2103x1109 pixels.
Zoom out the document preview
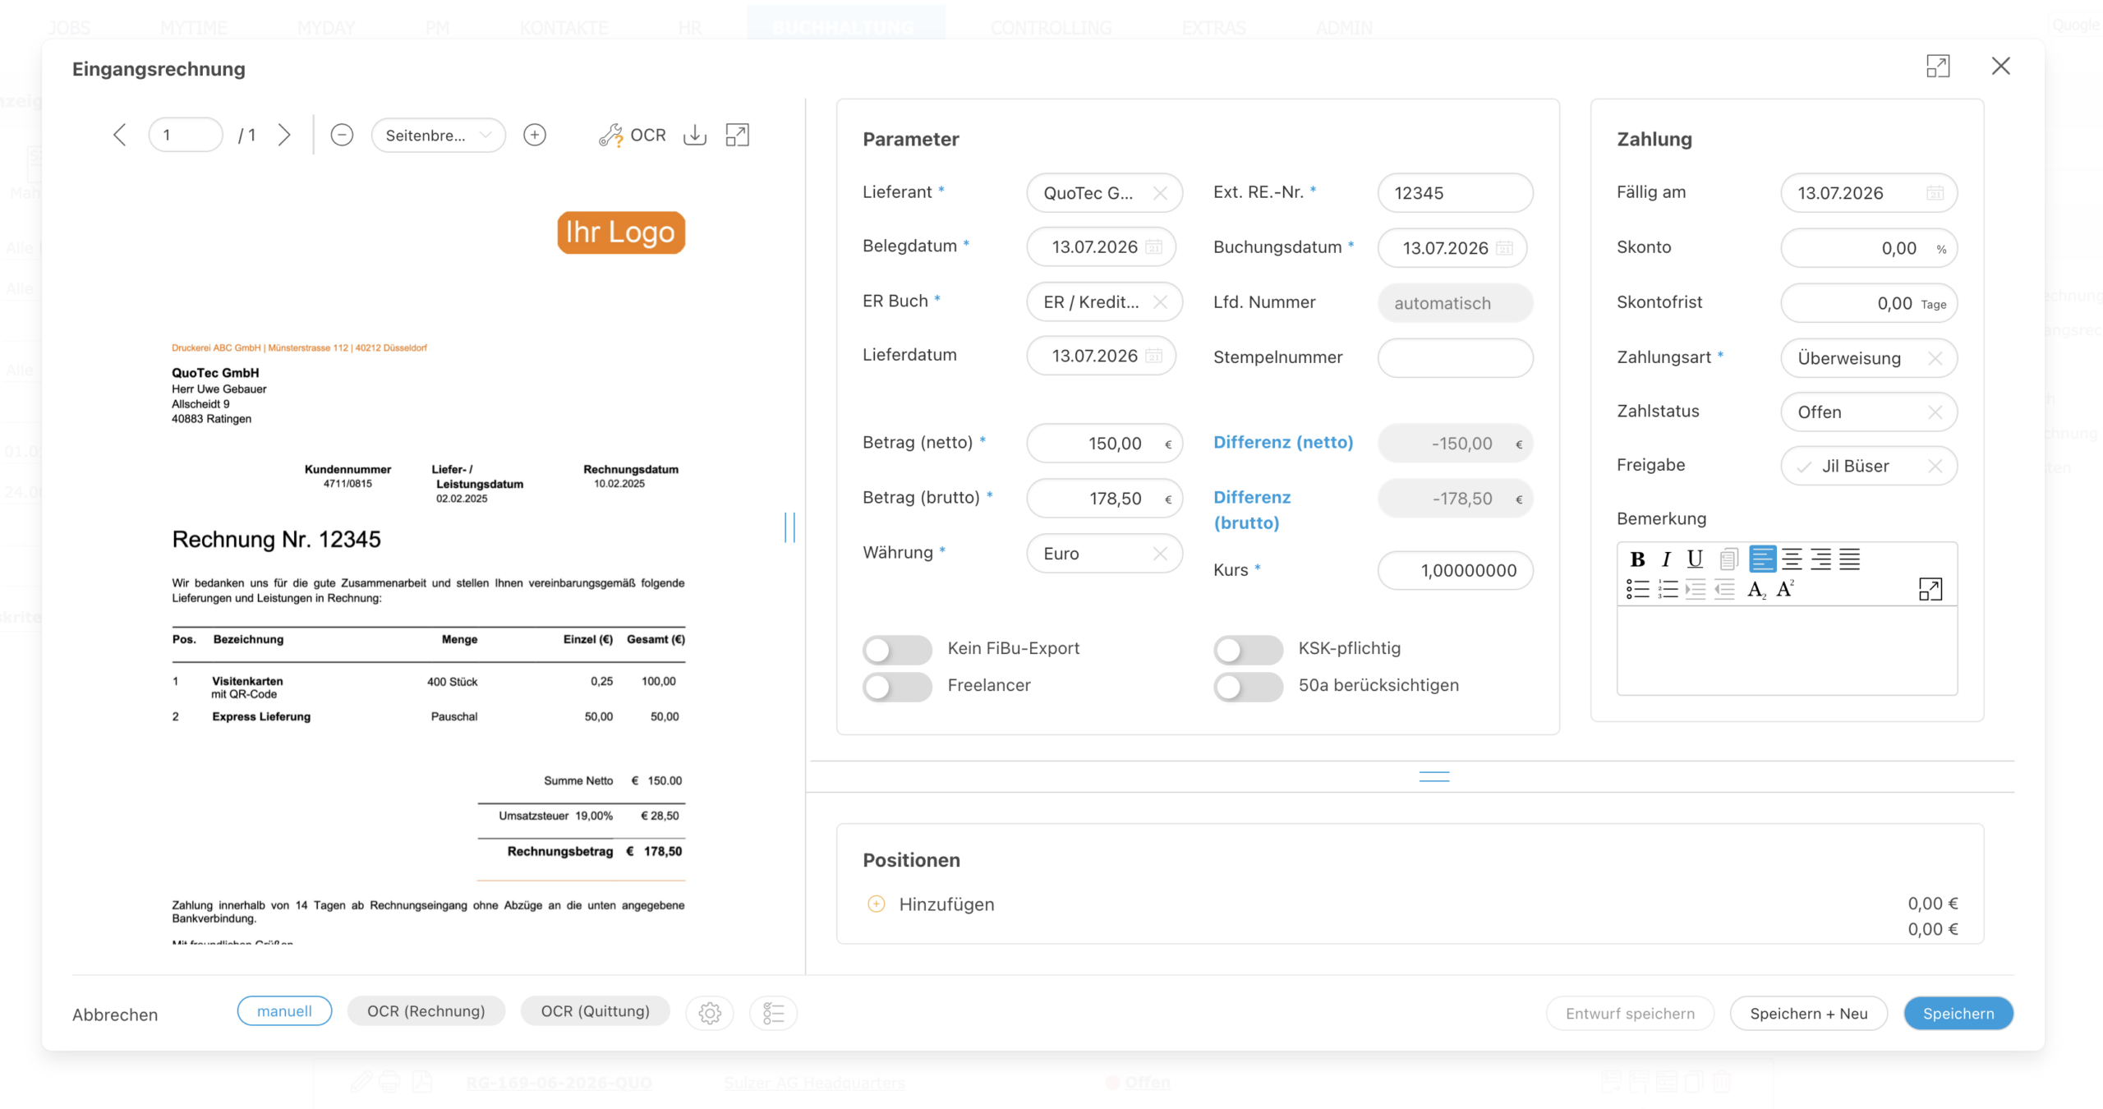coord(342,135)
